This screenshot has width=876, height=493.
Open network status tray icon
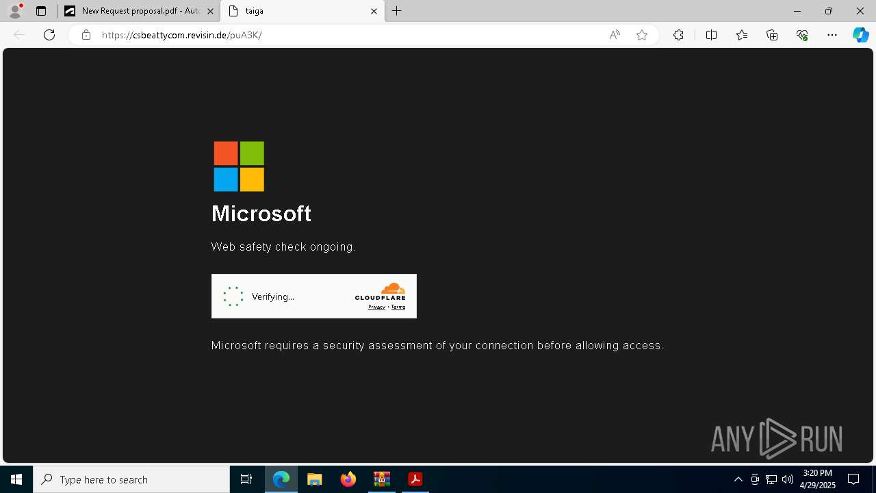point(771,479)
